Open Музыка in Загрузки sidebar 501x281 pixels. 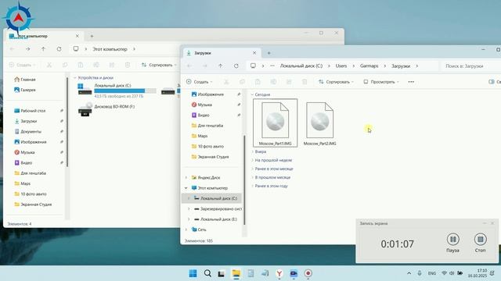click(x=205, y=105)
